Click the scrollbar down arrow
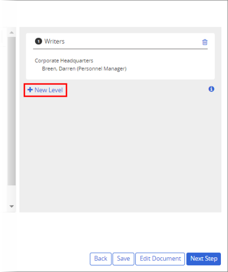The width and height of the screenshot is (228, 272). (12, 206)
